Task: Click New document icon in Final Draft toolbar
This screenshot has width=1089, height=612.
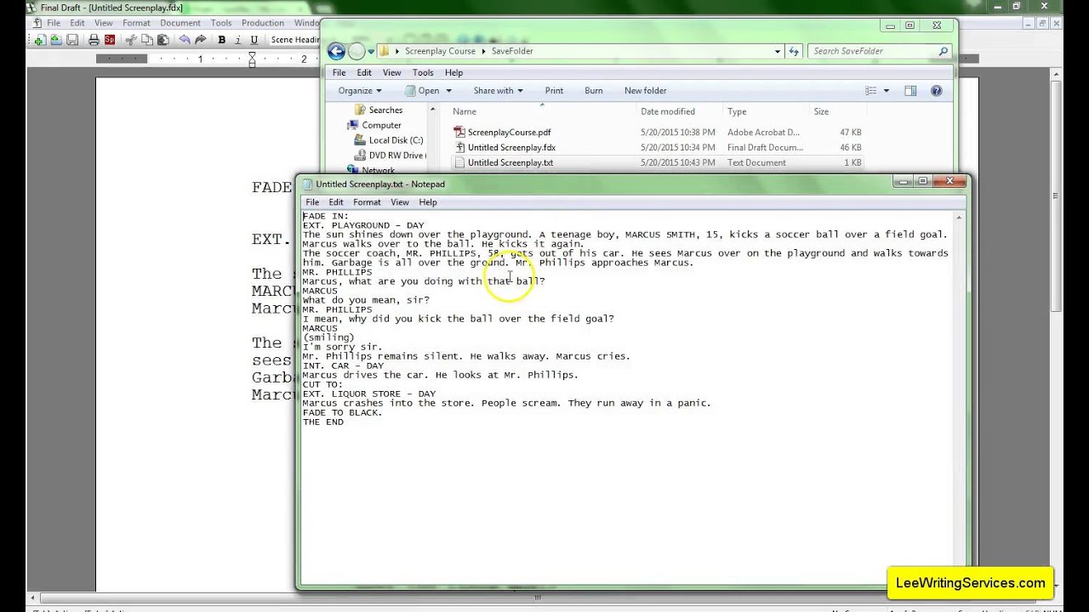Action: pos(39,40)
